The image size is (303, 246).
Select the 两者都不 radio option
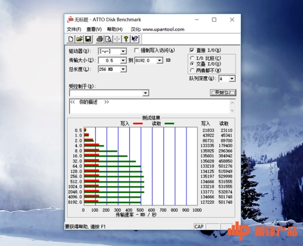(192, 70)
